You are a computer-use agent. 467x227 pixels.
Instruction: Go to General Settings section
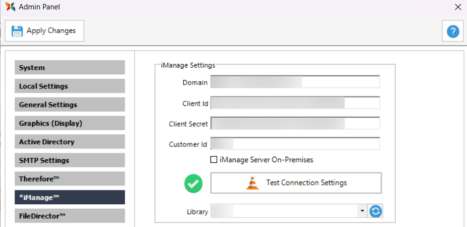pyautogui.click(x=69, y=105)
